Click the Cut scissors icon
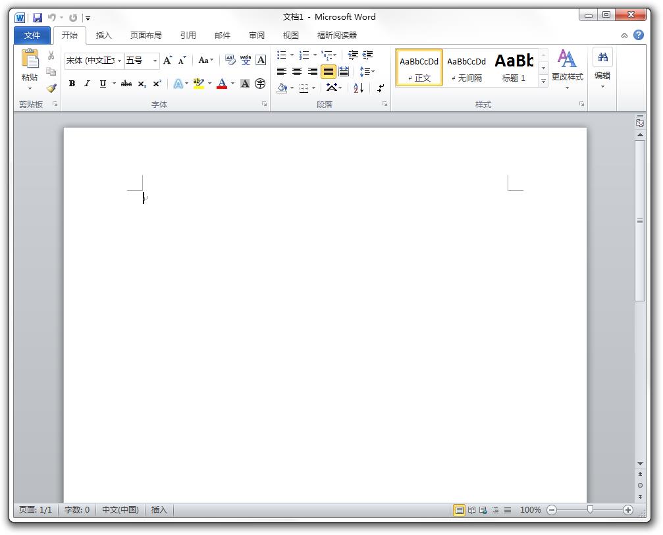The image size is (663, 535). [x=51, y=56]
